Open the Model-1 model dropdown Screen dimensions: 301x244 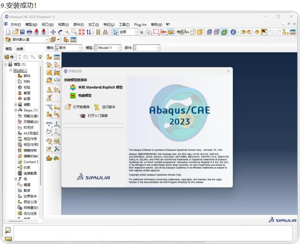coord(108,48)
